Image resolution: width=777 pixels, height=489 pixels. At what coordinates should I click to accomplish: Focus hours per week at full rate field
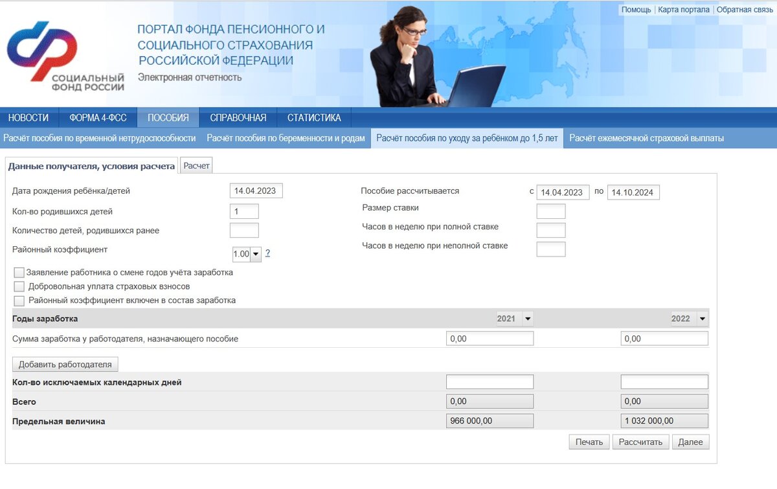(x=551, y=230)
